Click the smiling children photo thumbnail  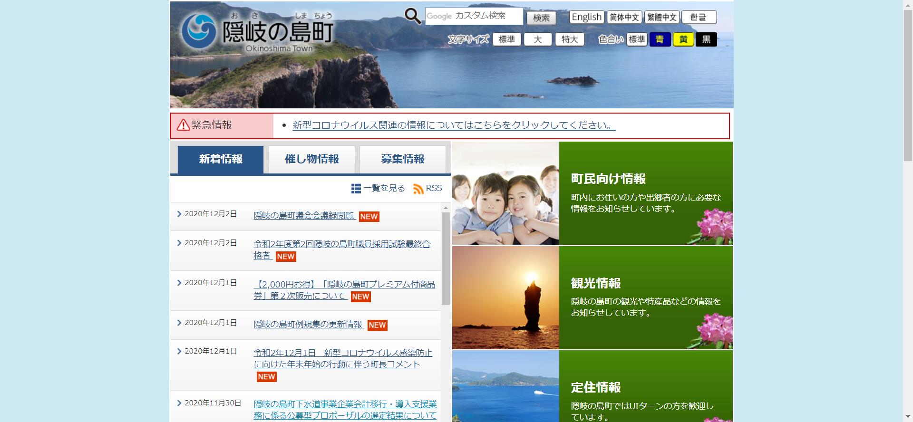505,193
